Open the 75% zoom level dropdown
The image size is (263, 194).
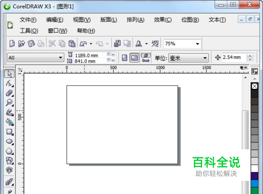click(198, 44)
